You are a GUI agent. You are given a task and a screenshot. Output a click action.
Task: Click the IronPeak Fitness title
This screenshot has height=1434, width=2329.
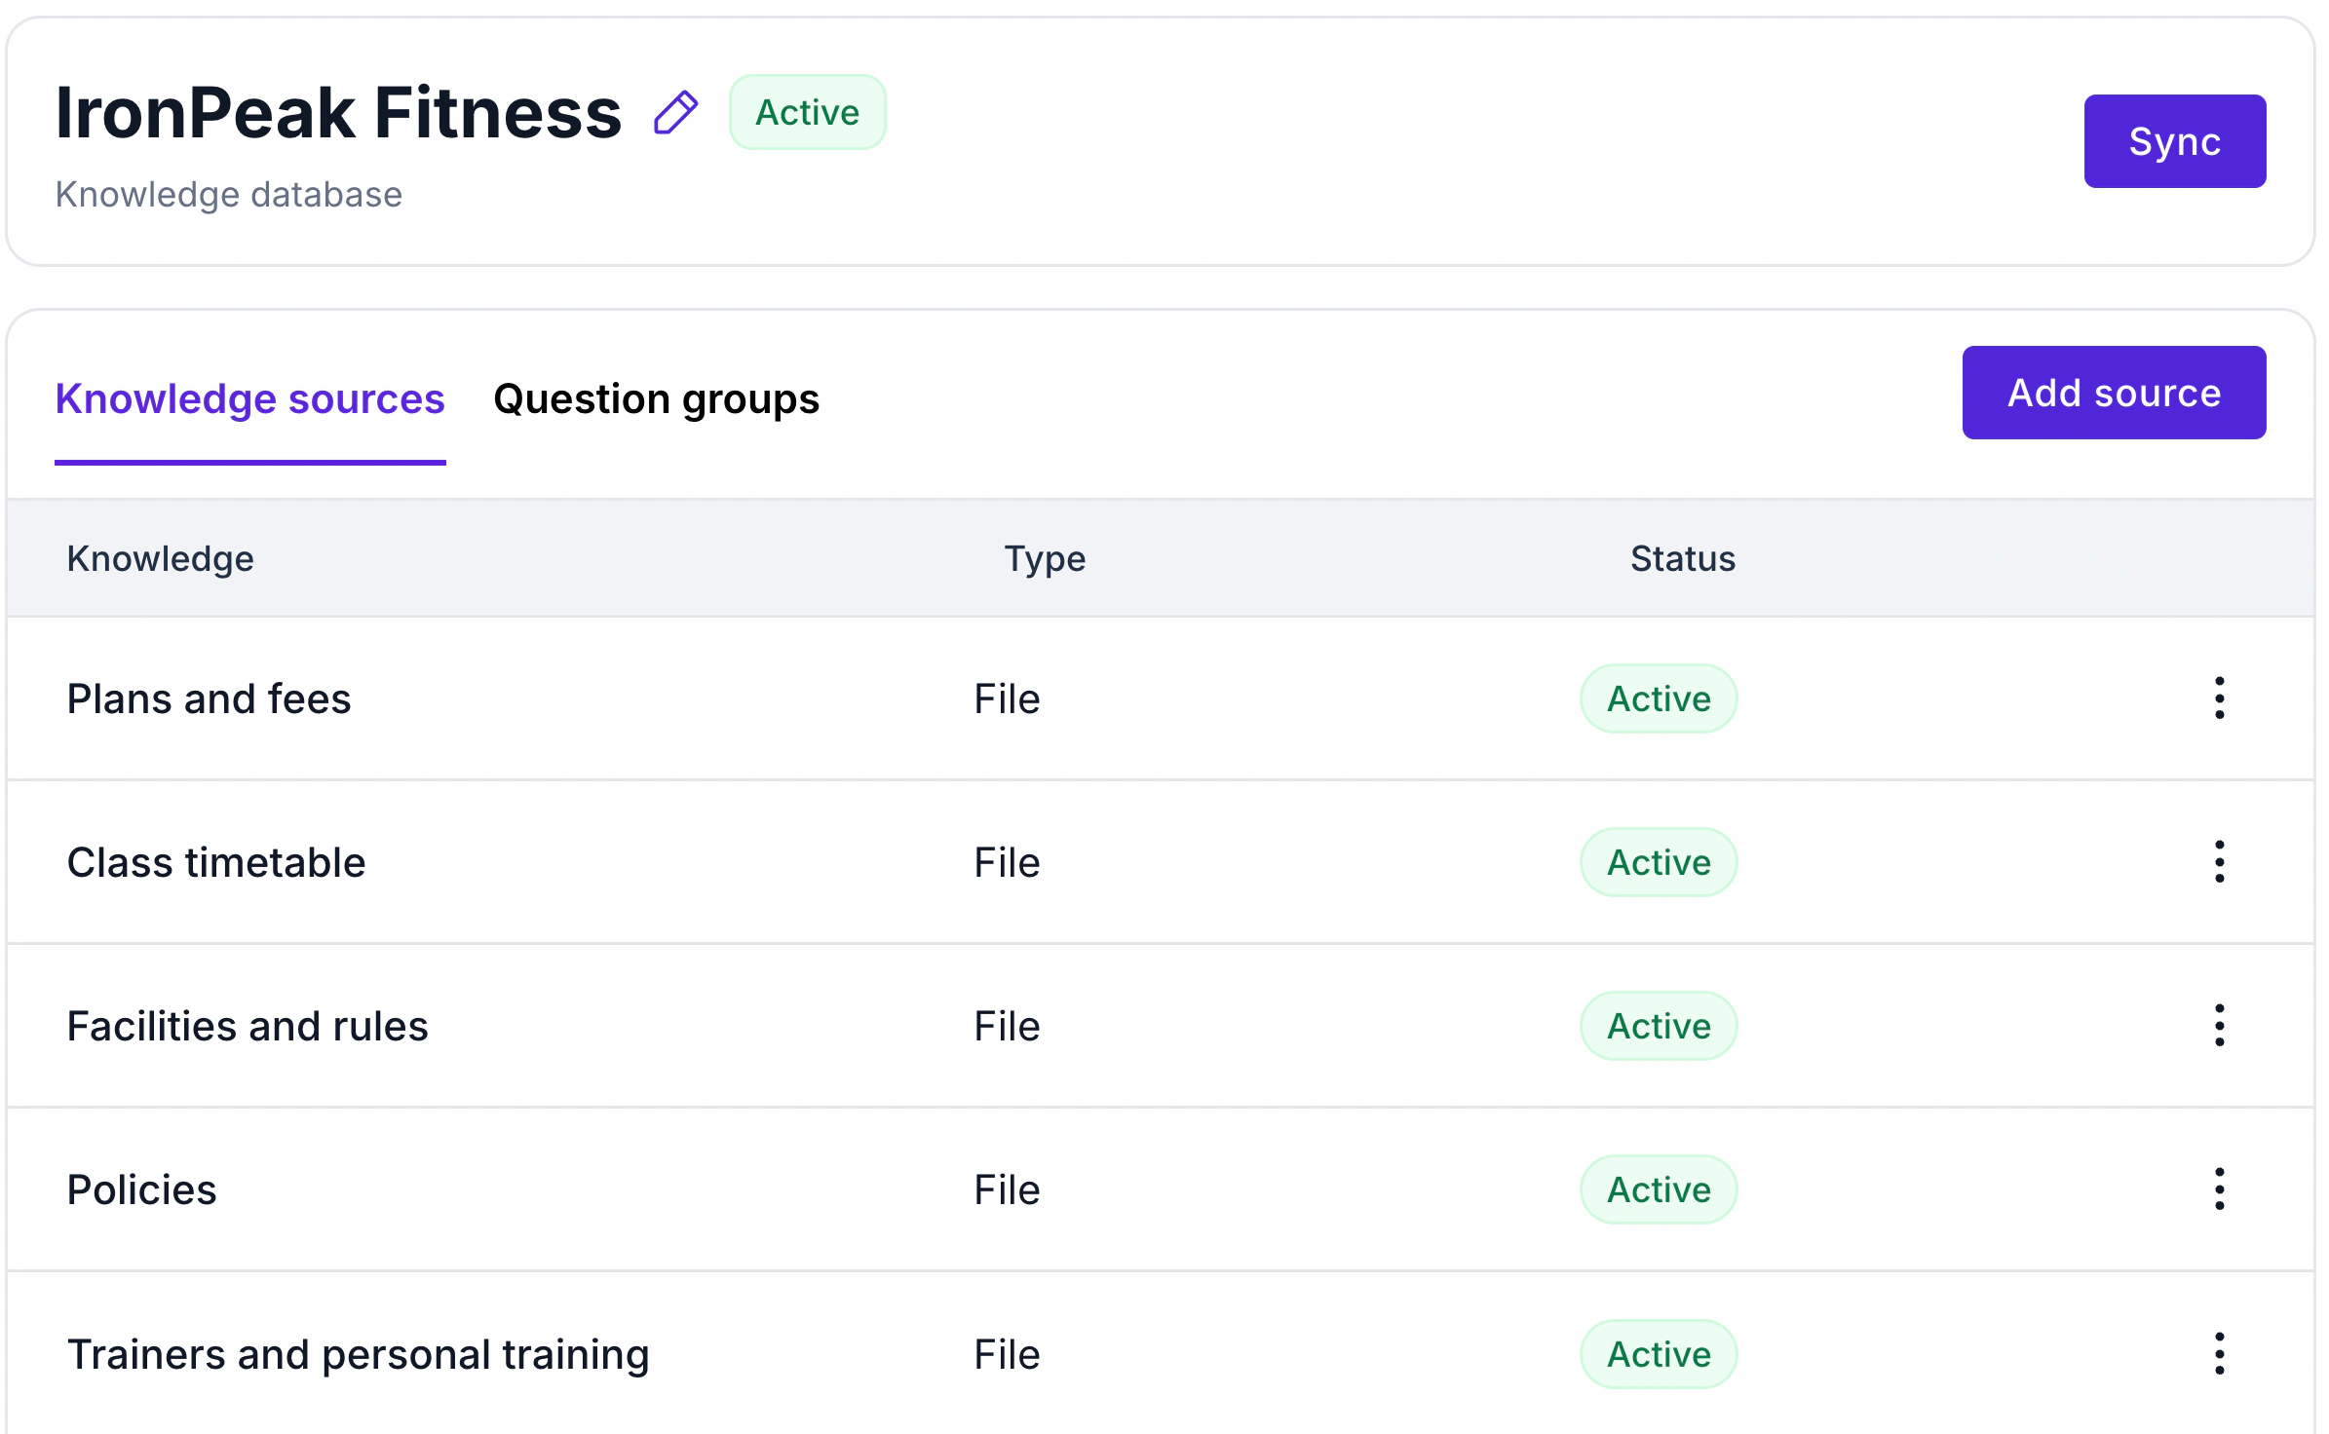pos(338,112)
